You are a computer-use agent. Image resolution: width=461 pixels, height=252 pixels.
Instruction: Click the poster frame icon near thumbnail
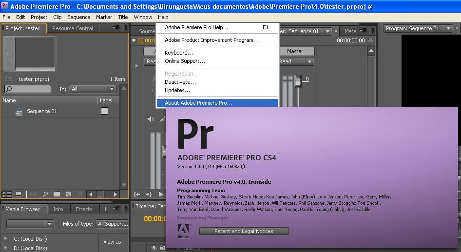tap(9, 54)
